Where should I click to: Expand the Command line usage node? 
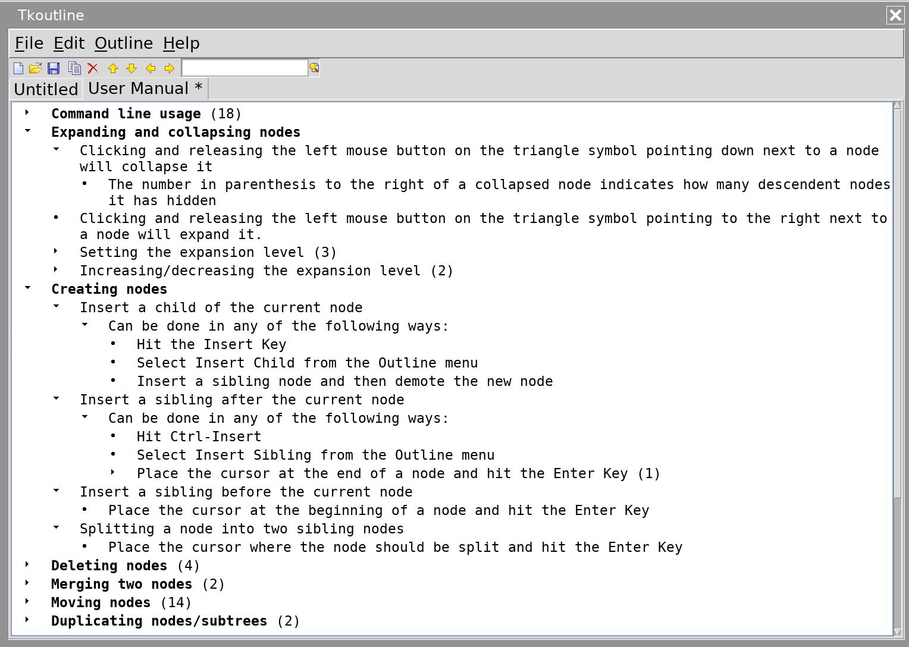[x=27, y=112]
